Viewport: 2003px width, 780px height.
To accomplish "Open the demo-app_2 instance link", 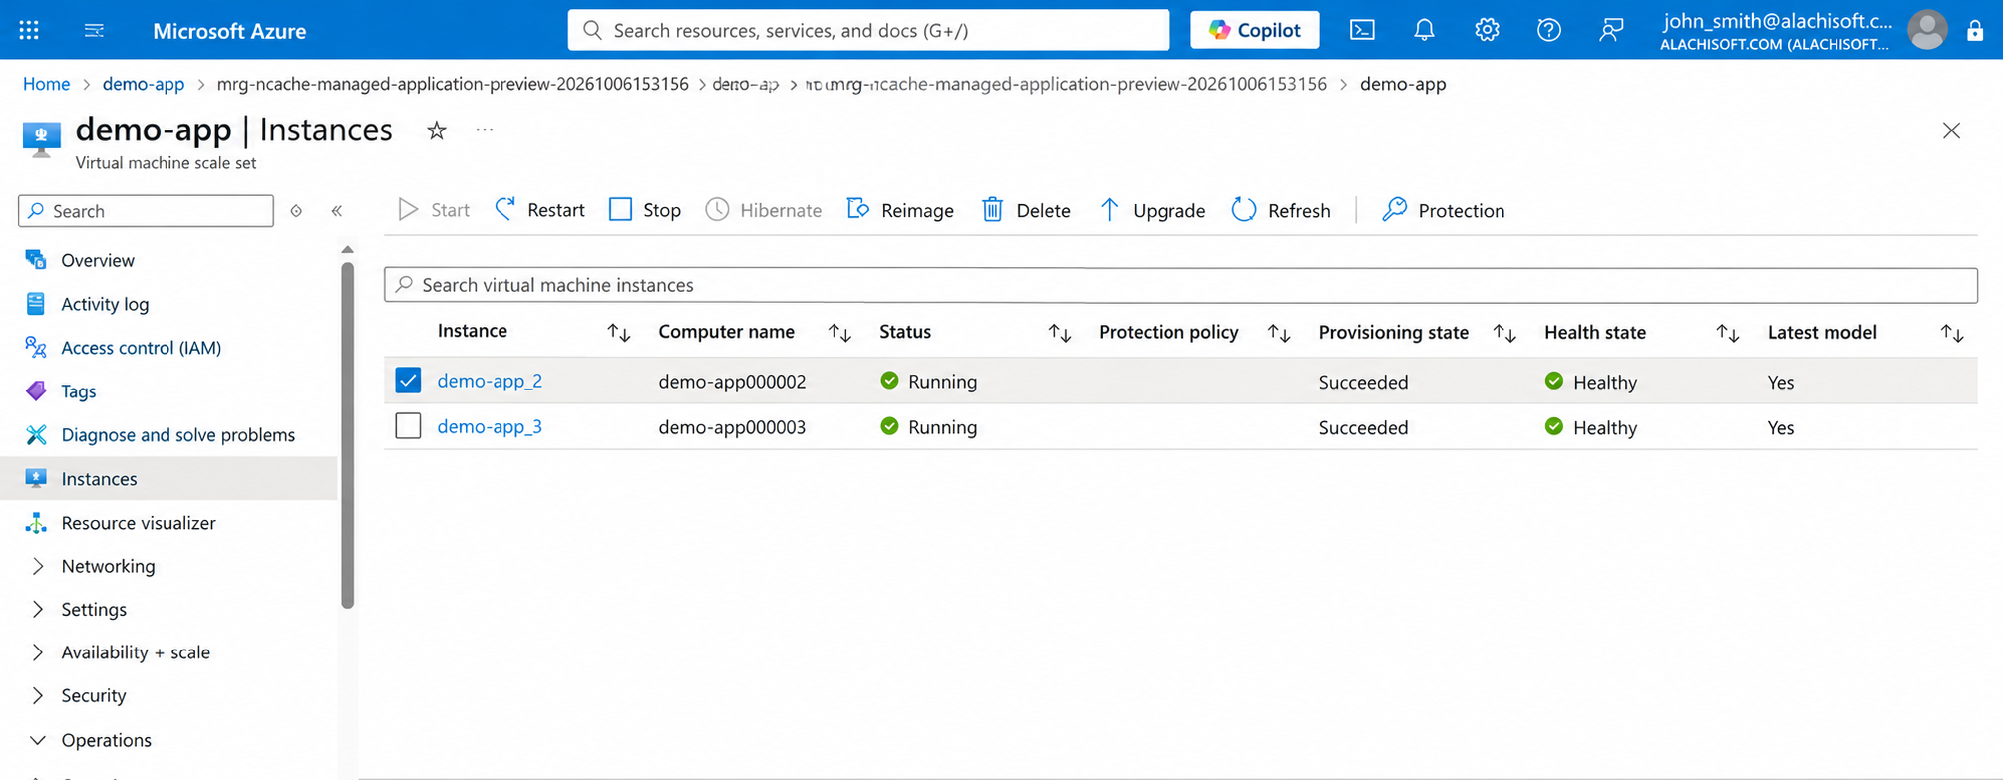I will click(490, 381).
